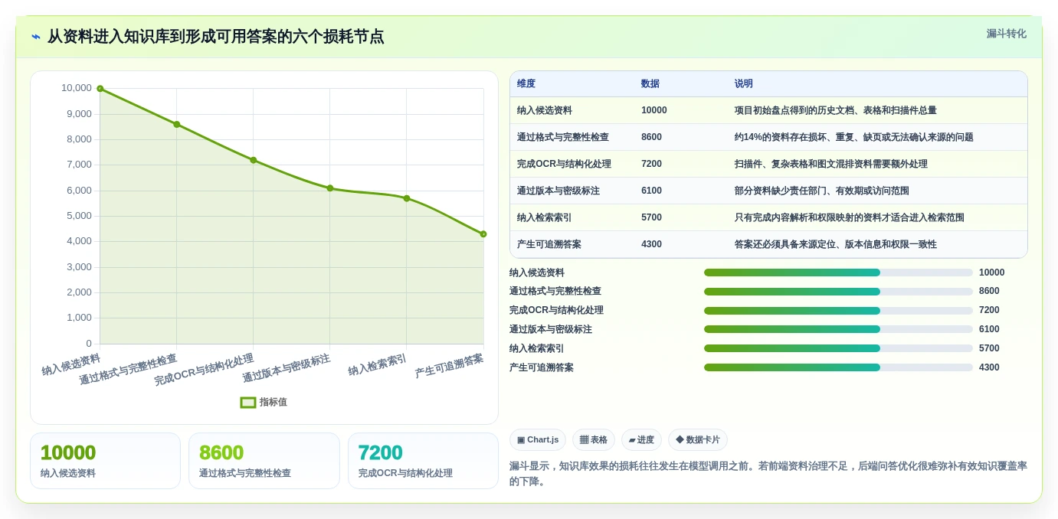Click the line chart point for 完成OCR与结构化处理
Screen dimensions: 1058x519
coord(253,160)
